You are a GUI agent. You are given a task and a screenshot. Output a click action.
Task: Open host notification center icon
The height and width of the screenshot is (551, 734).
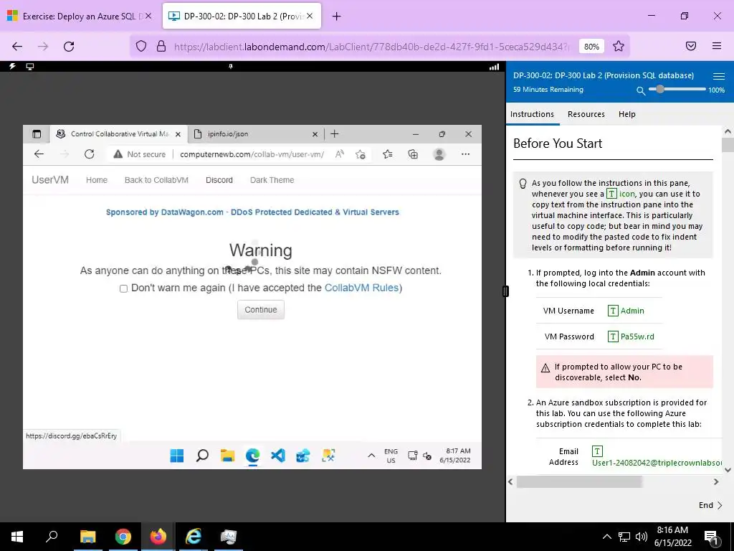[711, 537]
